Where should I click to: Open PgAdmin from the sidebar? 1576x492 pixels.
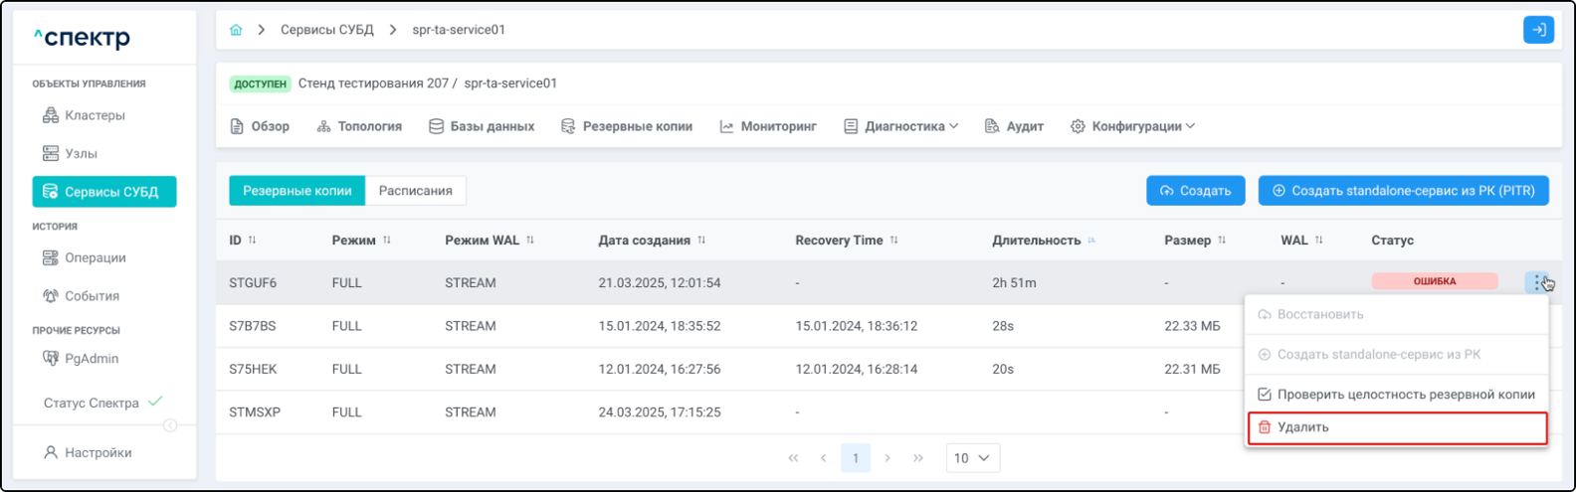(91, 359)
